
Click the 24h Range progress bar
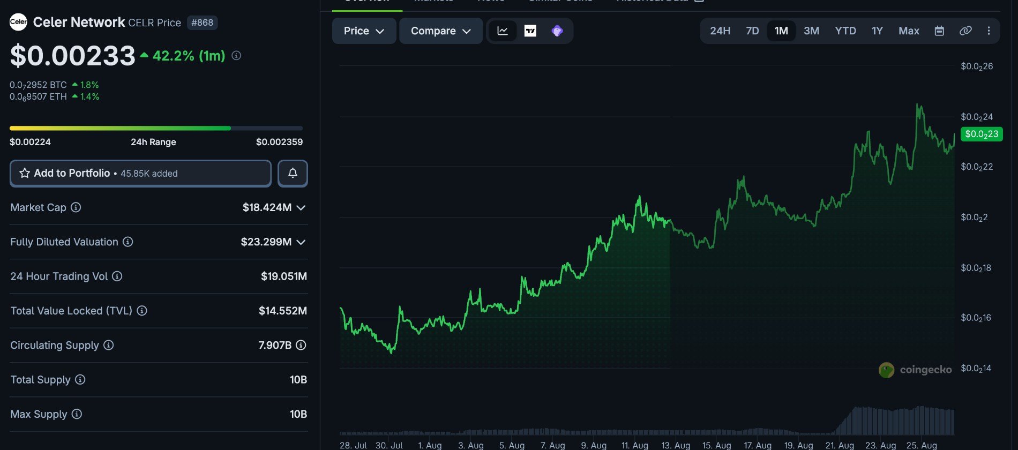pyautogui.click(x=156, y=128)
